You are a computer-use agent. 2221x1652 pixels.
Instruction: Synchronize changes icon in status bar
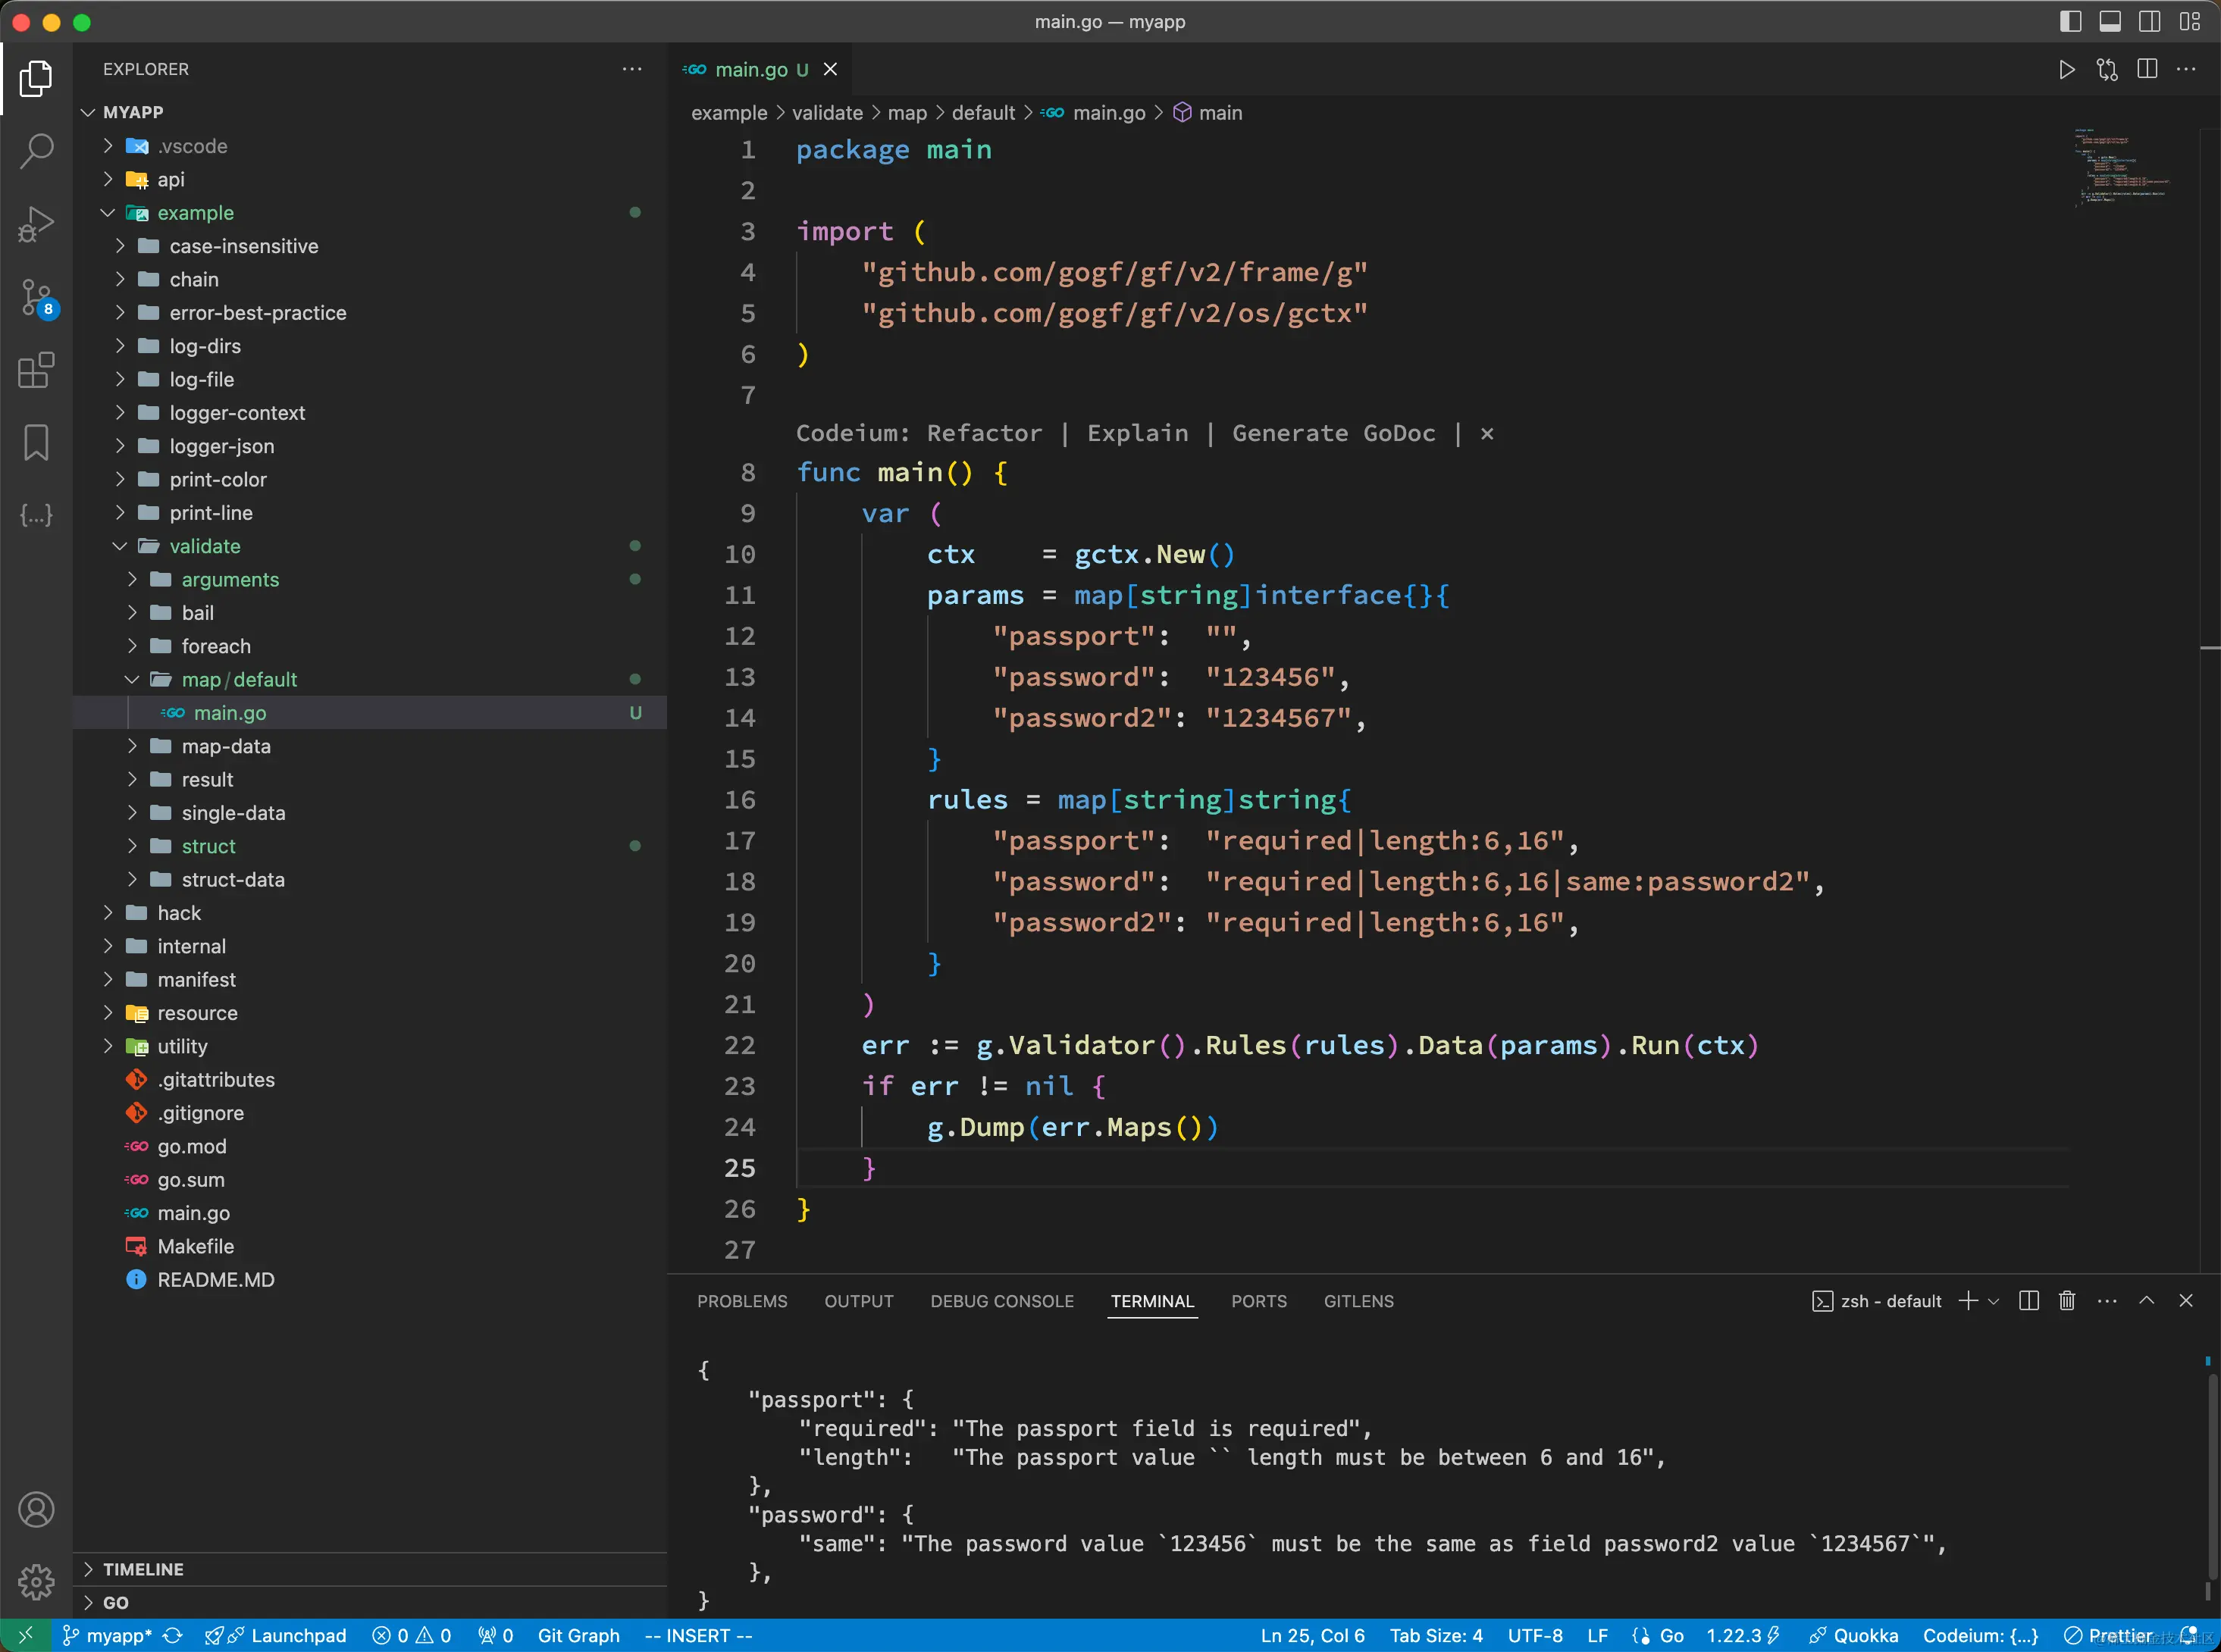(x=173, y=1635)
